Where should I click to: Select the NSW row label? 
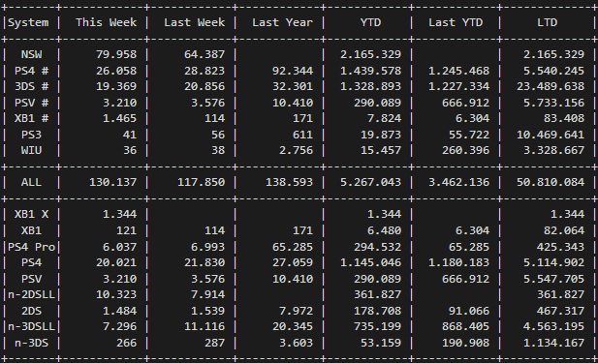[31, 54]
